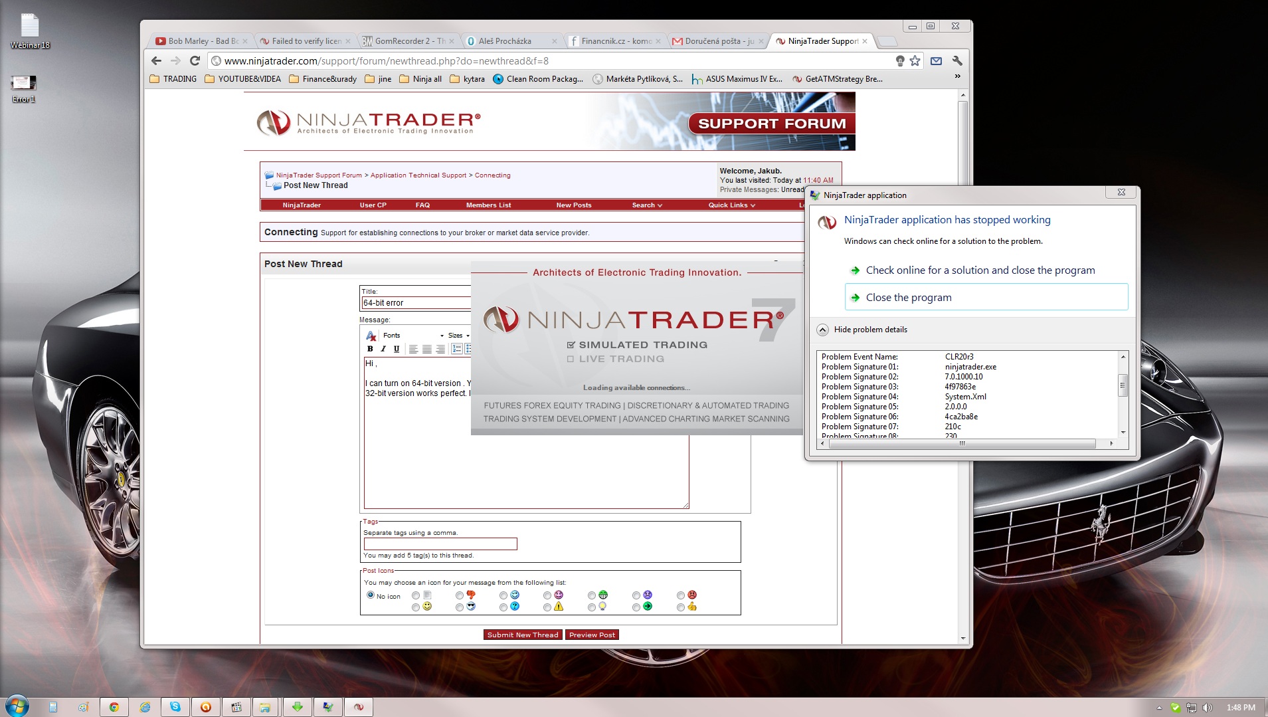Open Media Player Classic from the taskbar
This screenshot has width=1268, height=717.
point(236,707)
